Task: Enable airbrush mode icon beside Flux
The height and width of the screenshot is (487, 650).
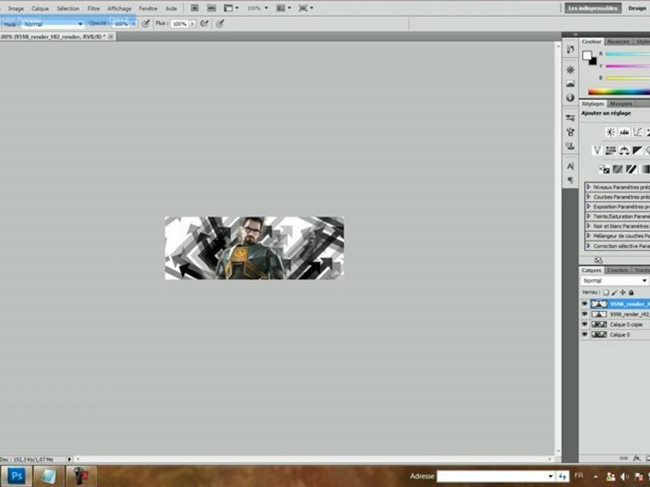Action: click(204, 24)
